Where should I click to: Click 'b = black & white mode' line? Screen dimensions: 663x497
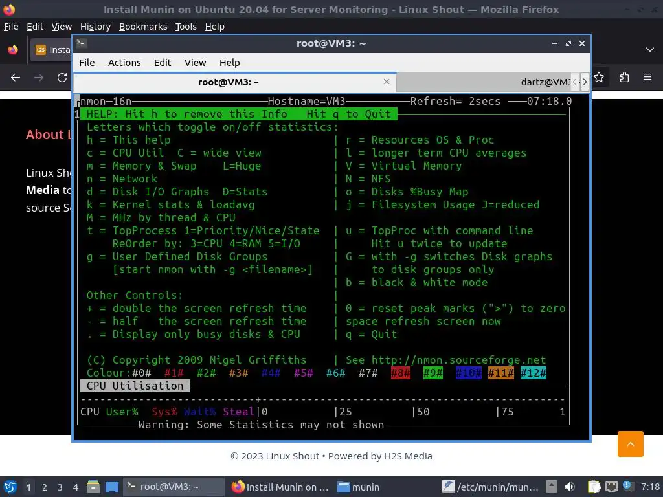[416, 282]
